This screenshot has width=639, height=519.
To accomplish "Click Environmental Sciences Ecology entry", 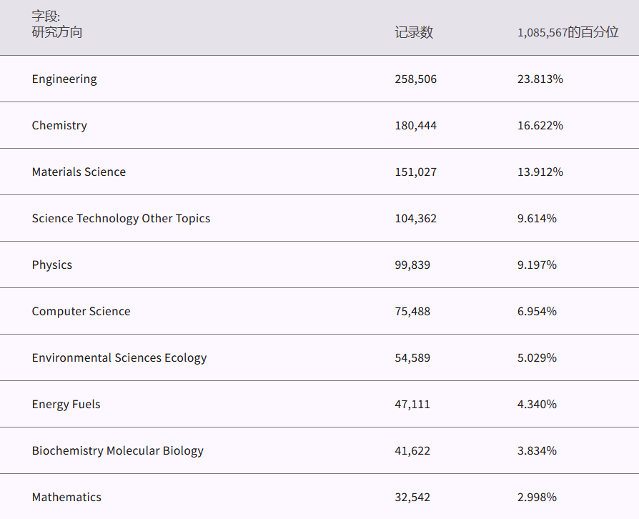I will click(119, 358).
